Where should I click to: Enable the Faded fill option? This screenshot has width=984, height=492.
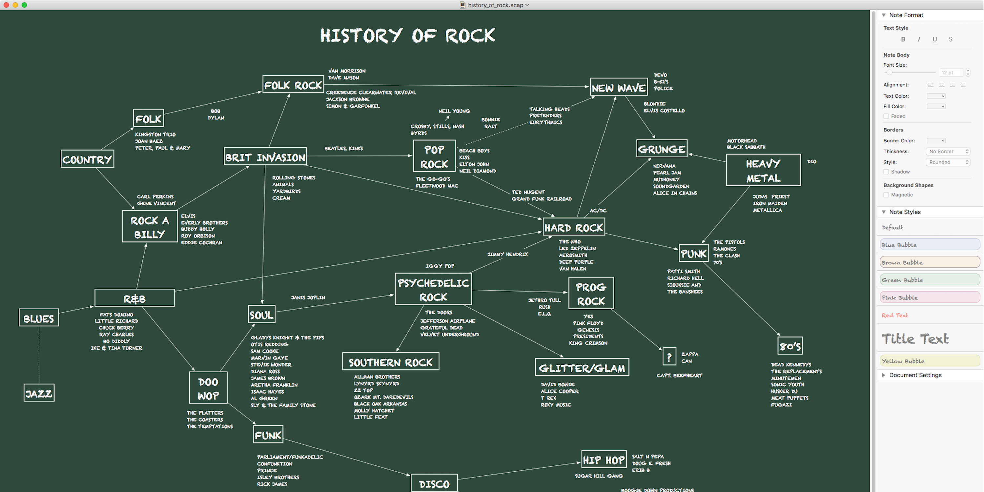(886, 116)
